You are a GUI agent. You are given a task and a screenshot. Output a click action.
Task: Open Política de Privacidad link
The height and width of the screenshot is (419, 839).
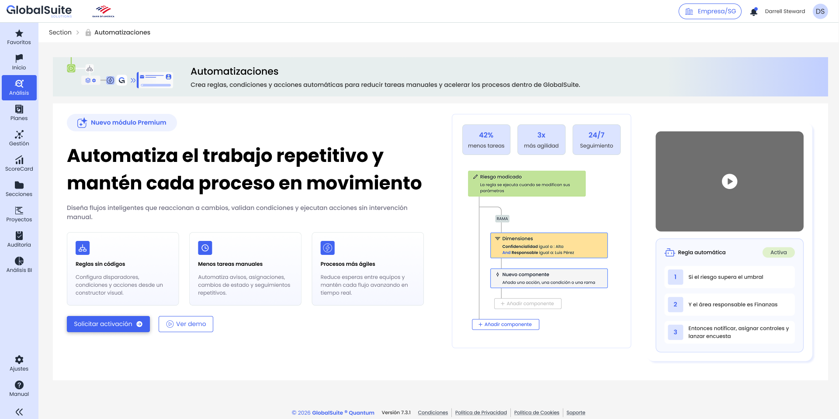click(x=481, y=412)
